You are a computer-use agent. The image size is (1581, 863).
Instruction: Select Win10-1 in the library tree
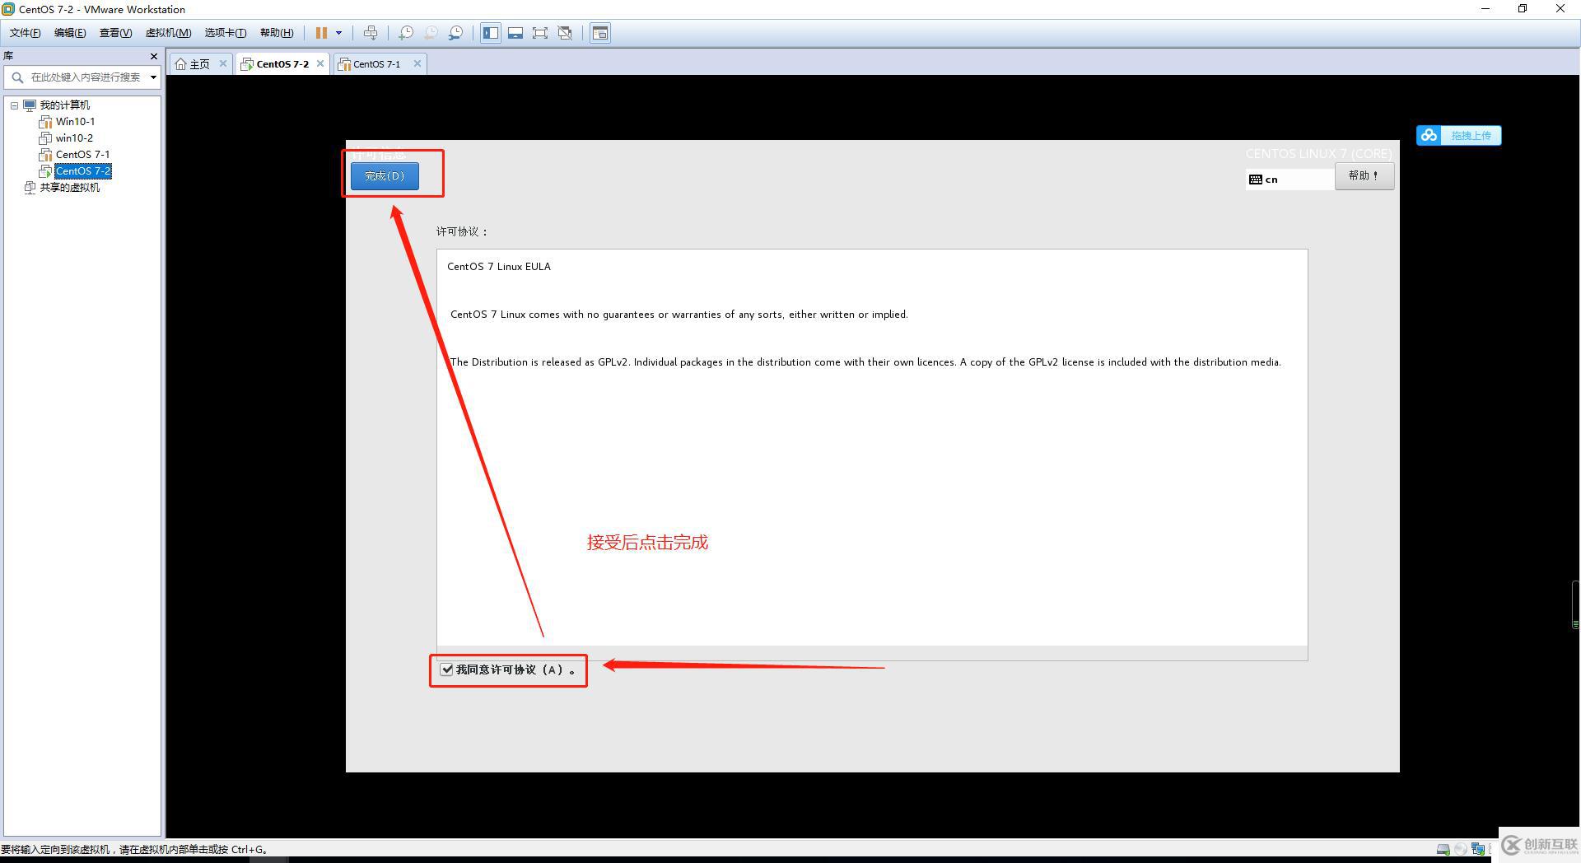point(75,122)
